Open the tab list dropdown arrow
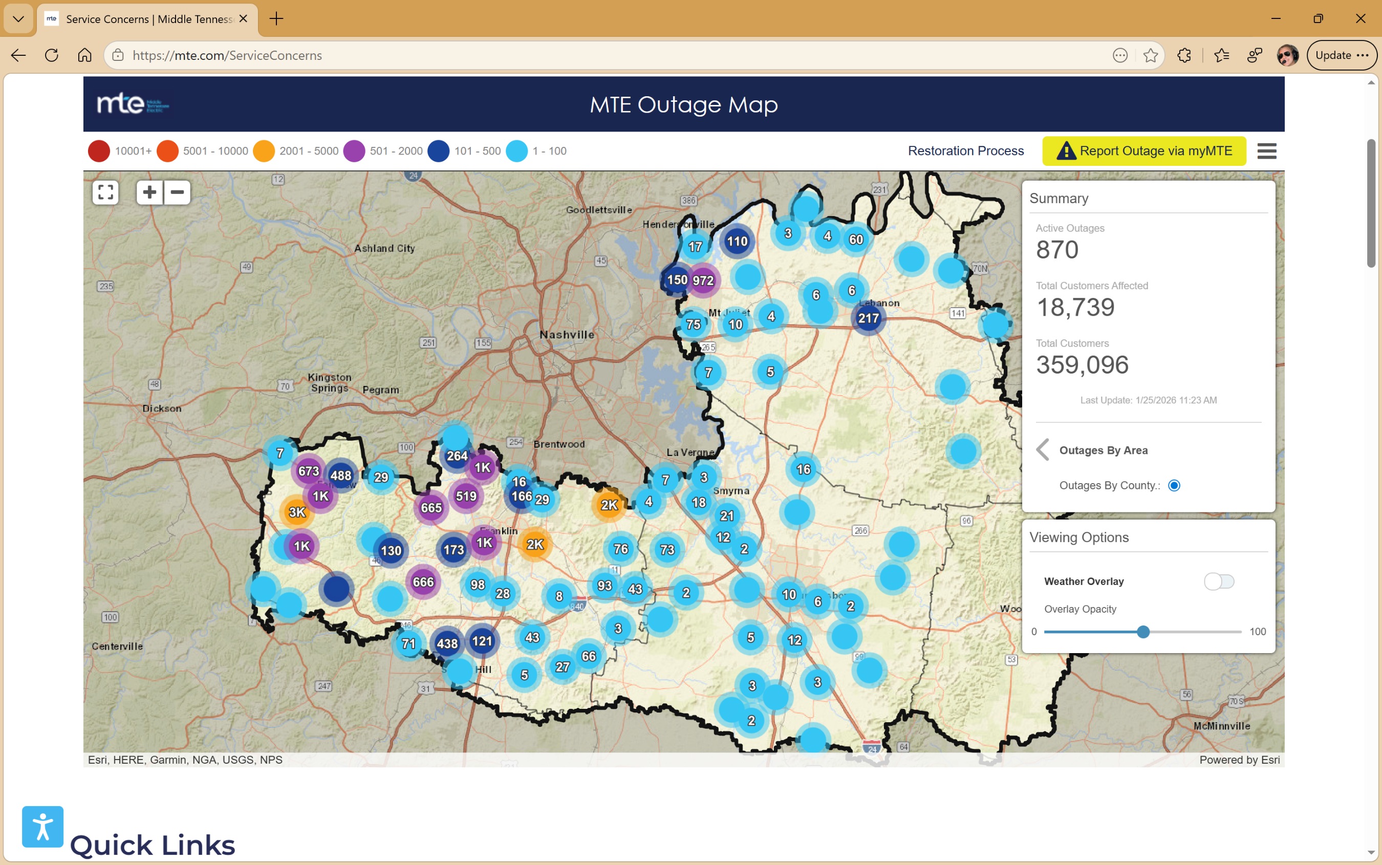The image size is (1382, 865). pyautogui.click(x=18, y=19)
